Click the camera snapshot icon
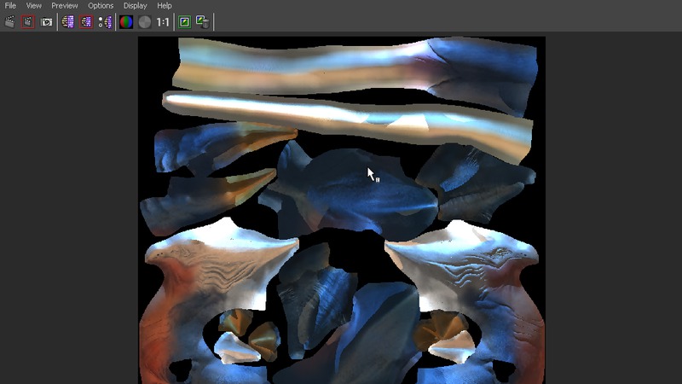The width and height of the screenshot is (682, 384). 46,22
